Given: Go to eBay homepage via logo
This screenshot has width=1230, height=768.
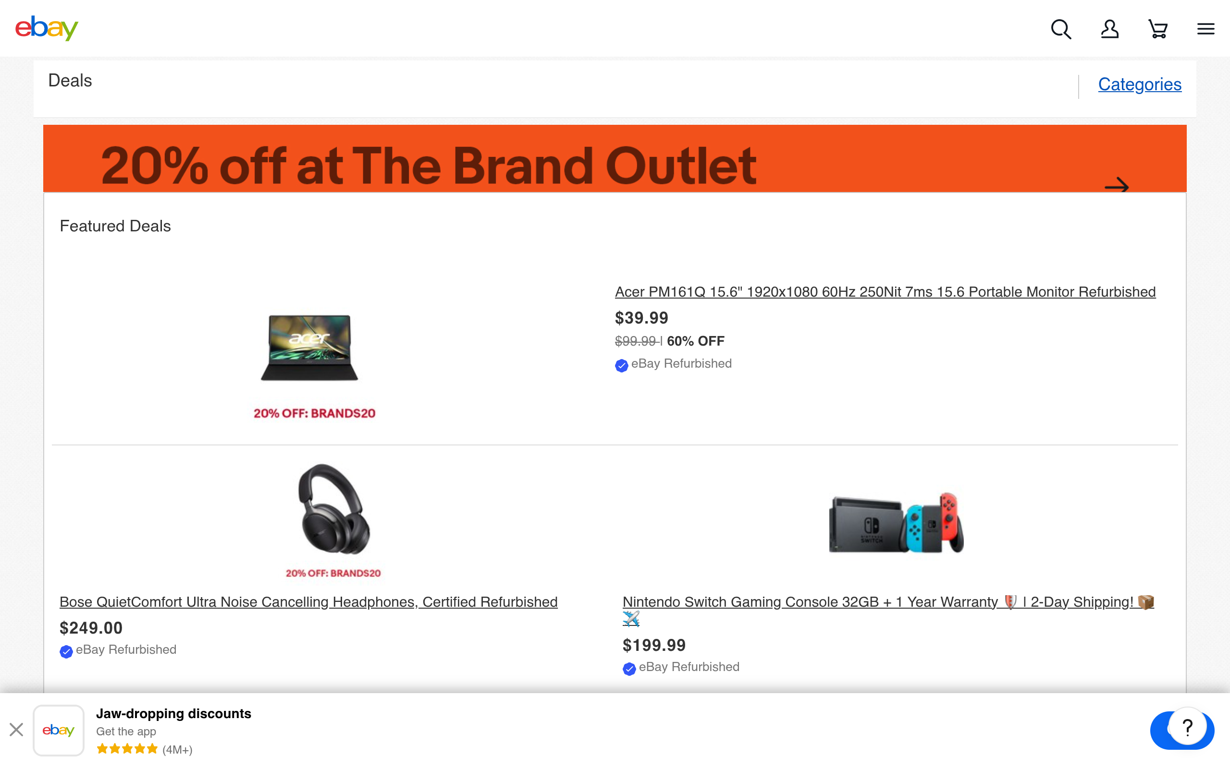Looking at the screenshot, I should (47, 28).
